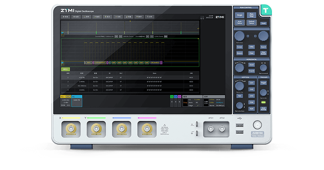Click the horizontal timebase scale knob
Image resolution: width=324 pixels, height=170 pixels.
pyautogui.click(x=239, y=67)
